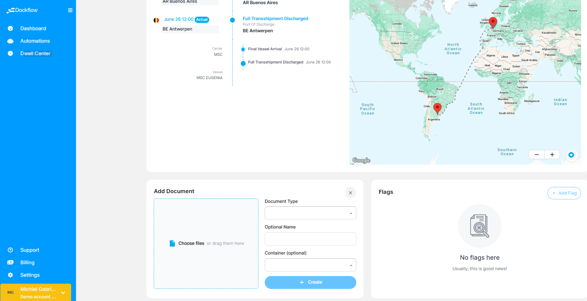Screen dimensions: 587x301
Task: Open the Automations page
Action: pos(35,41)
